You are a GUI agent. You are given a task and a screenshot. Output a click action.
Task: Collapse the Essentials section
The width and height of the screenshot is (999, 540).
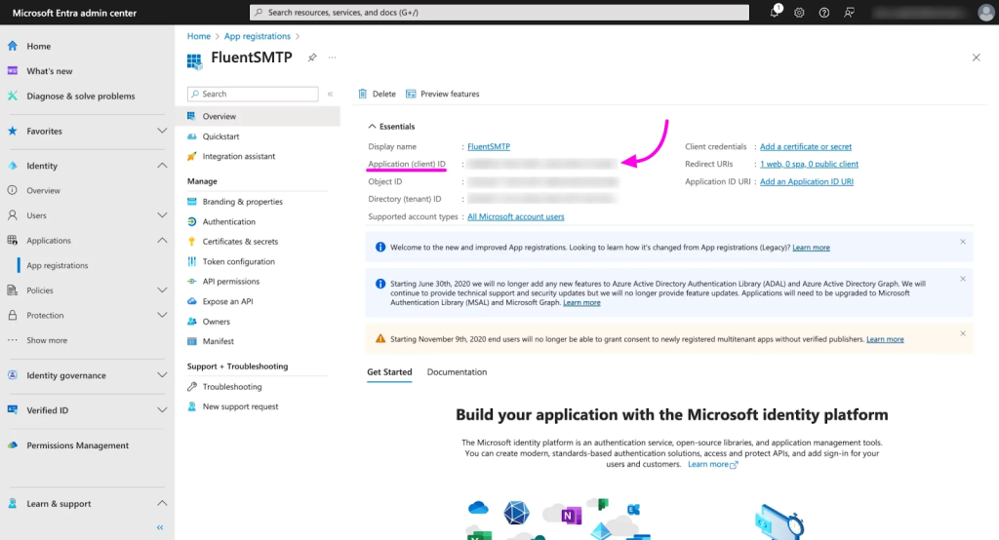pos(372,127)
